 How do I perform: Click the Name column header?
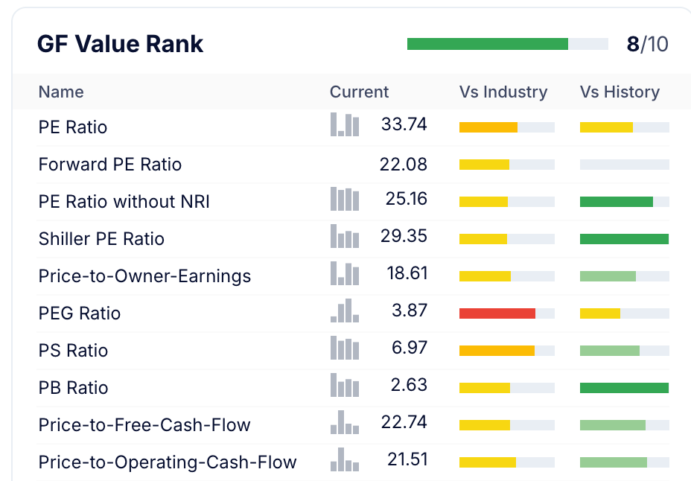pyautogui.click(x=61, y=92)
